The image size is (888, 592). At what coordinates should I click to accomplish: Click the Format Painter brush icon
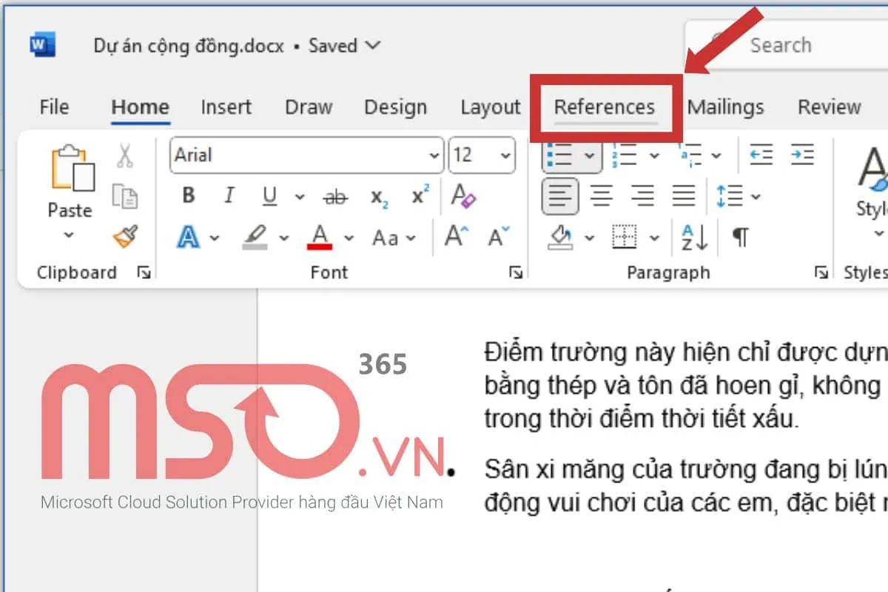tap(125, 237)
